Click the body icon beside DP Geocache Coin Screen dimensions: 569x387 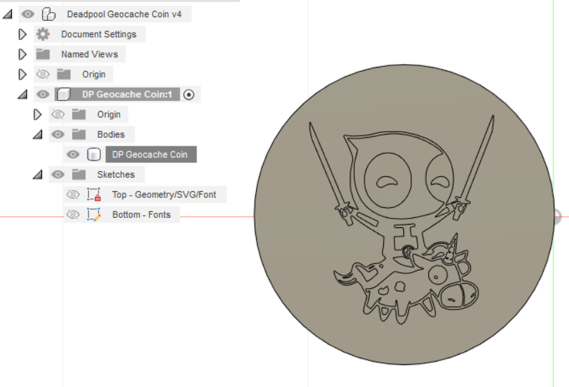click(x=94, y=154)
